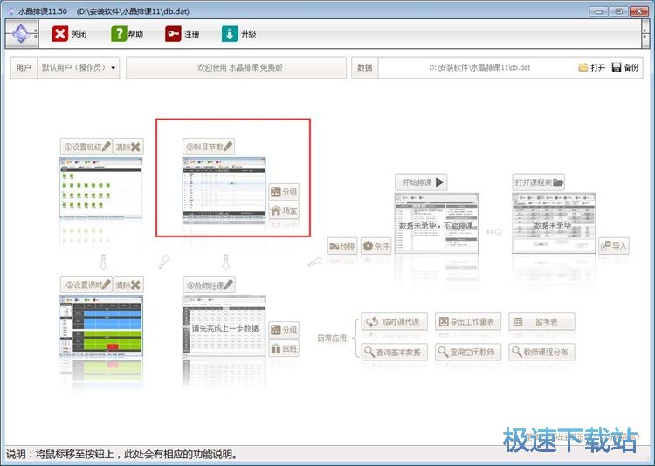The height and width of the screenshot is (466, 655).
Task: Click the 数据 label
Action: tap(365, 67)
